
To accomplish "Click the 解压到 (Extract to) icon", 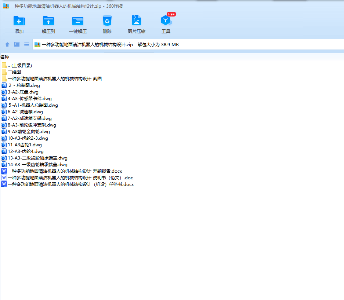I will click(x=48, y=21).
